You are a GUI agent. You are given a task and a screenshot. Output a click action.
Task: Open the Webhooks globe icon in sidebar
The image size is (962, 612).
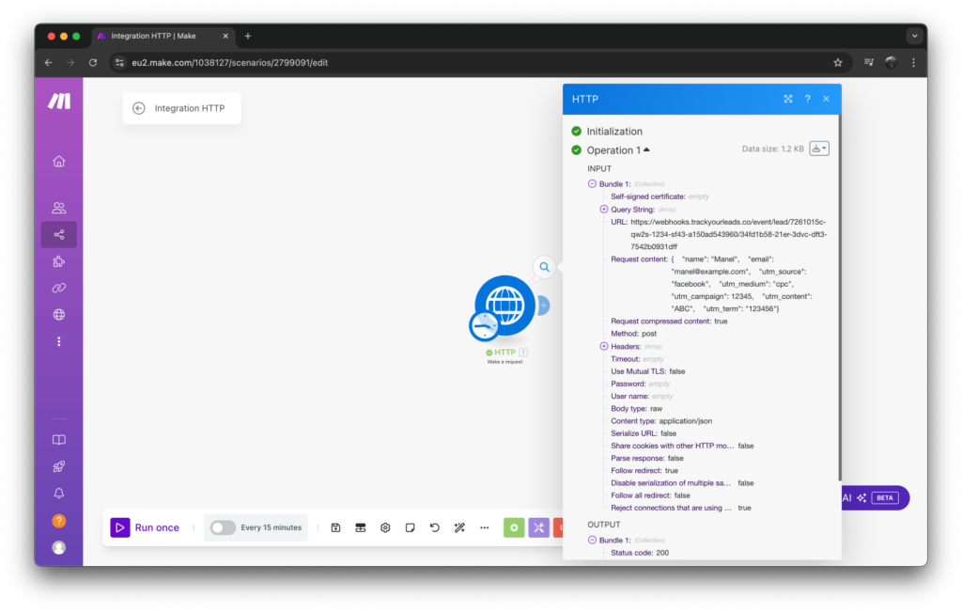click(x=59, y=314)
